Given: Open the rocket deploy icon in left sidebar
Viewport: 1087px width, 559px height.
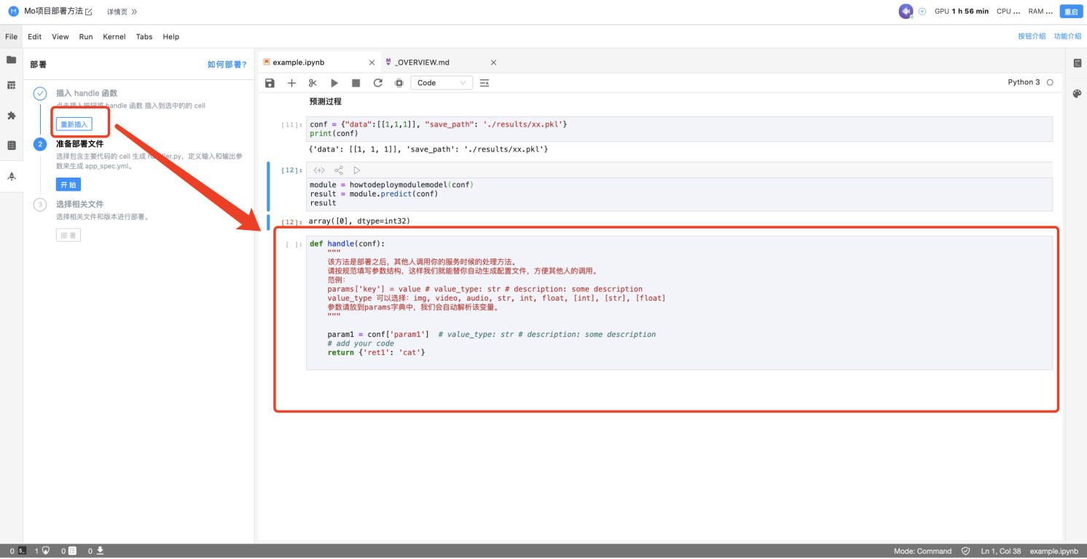Looking at the screenshot, I should (12, 176).
